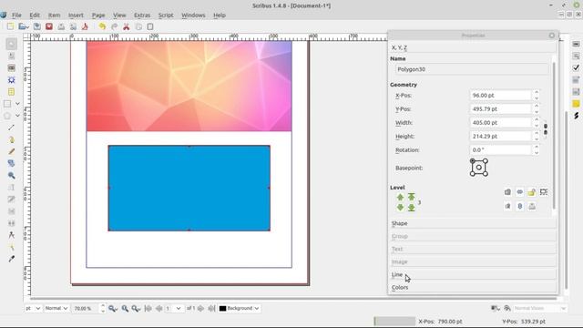Open a document with the Open icon

coord(24,26)
